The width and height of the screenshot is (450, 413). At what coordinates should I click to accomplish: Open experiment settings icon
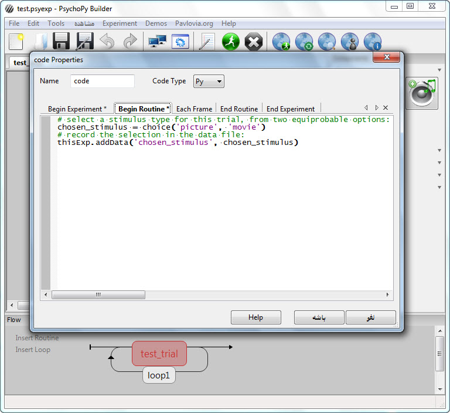(x=180, y=42)
